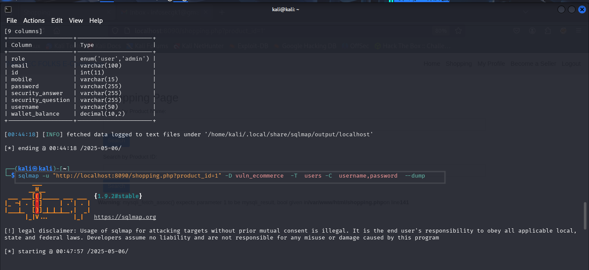Select the security_question column name
The height and width of the screenshot is (270, 589).
point(41,100)
